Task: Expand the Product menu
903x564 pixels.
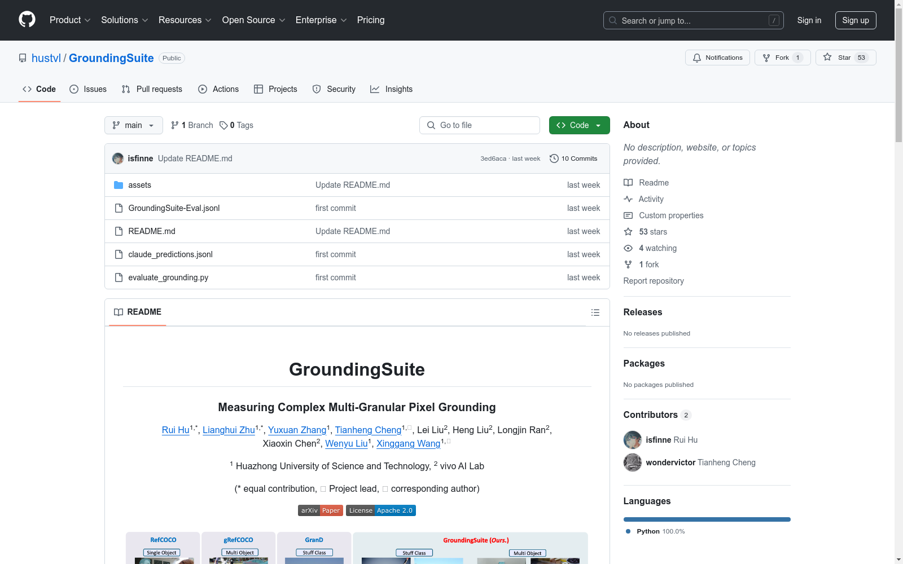Action: pyautogui.click(x=70, y=20)
